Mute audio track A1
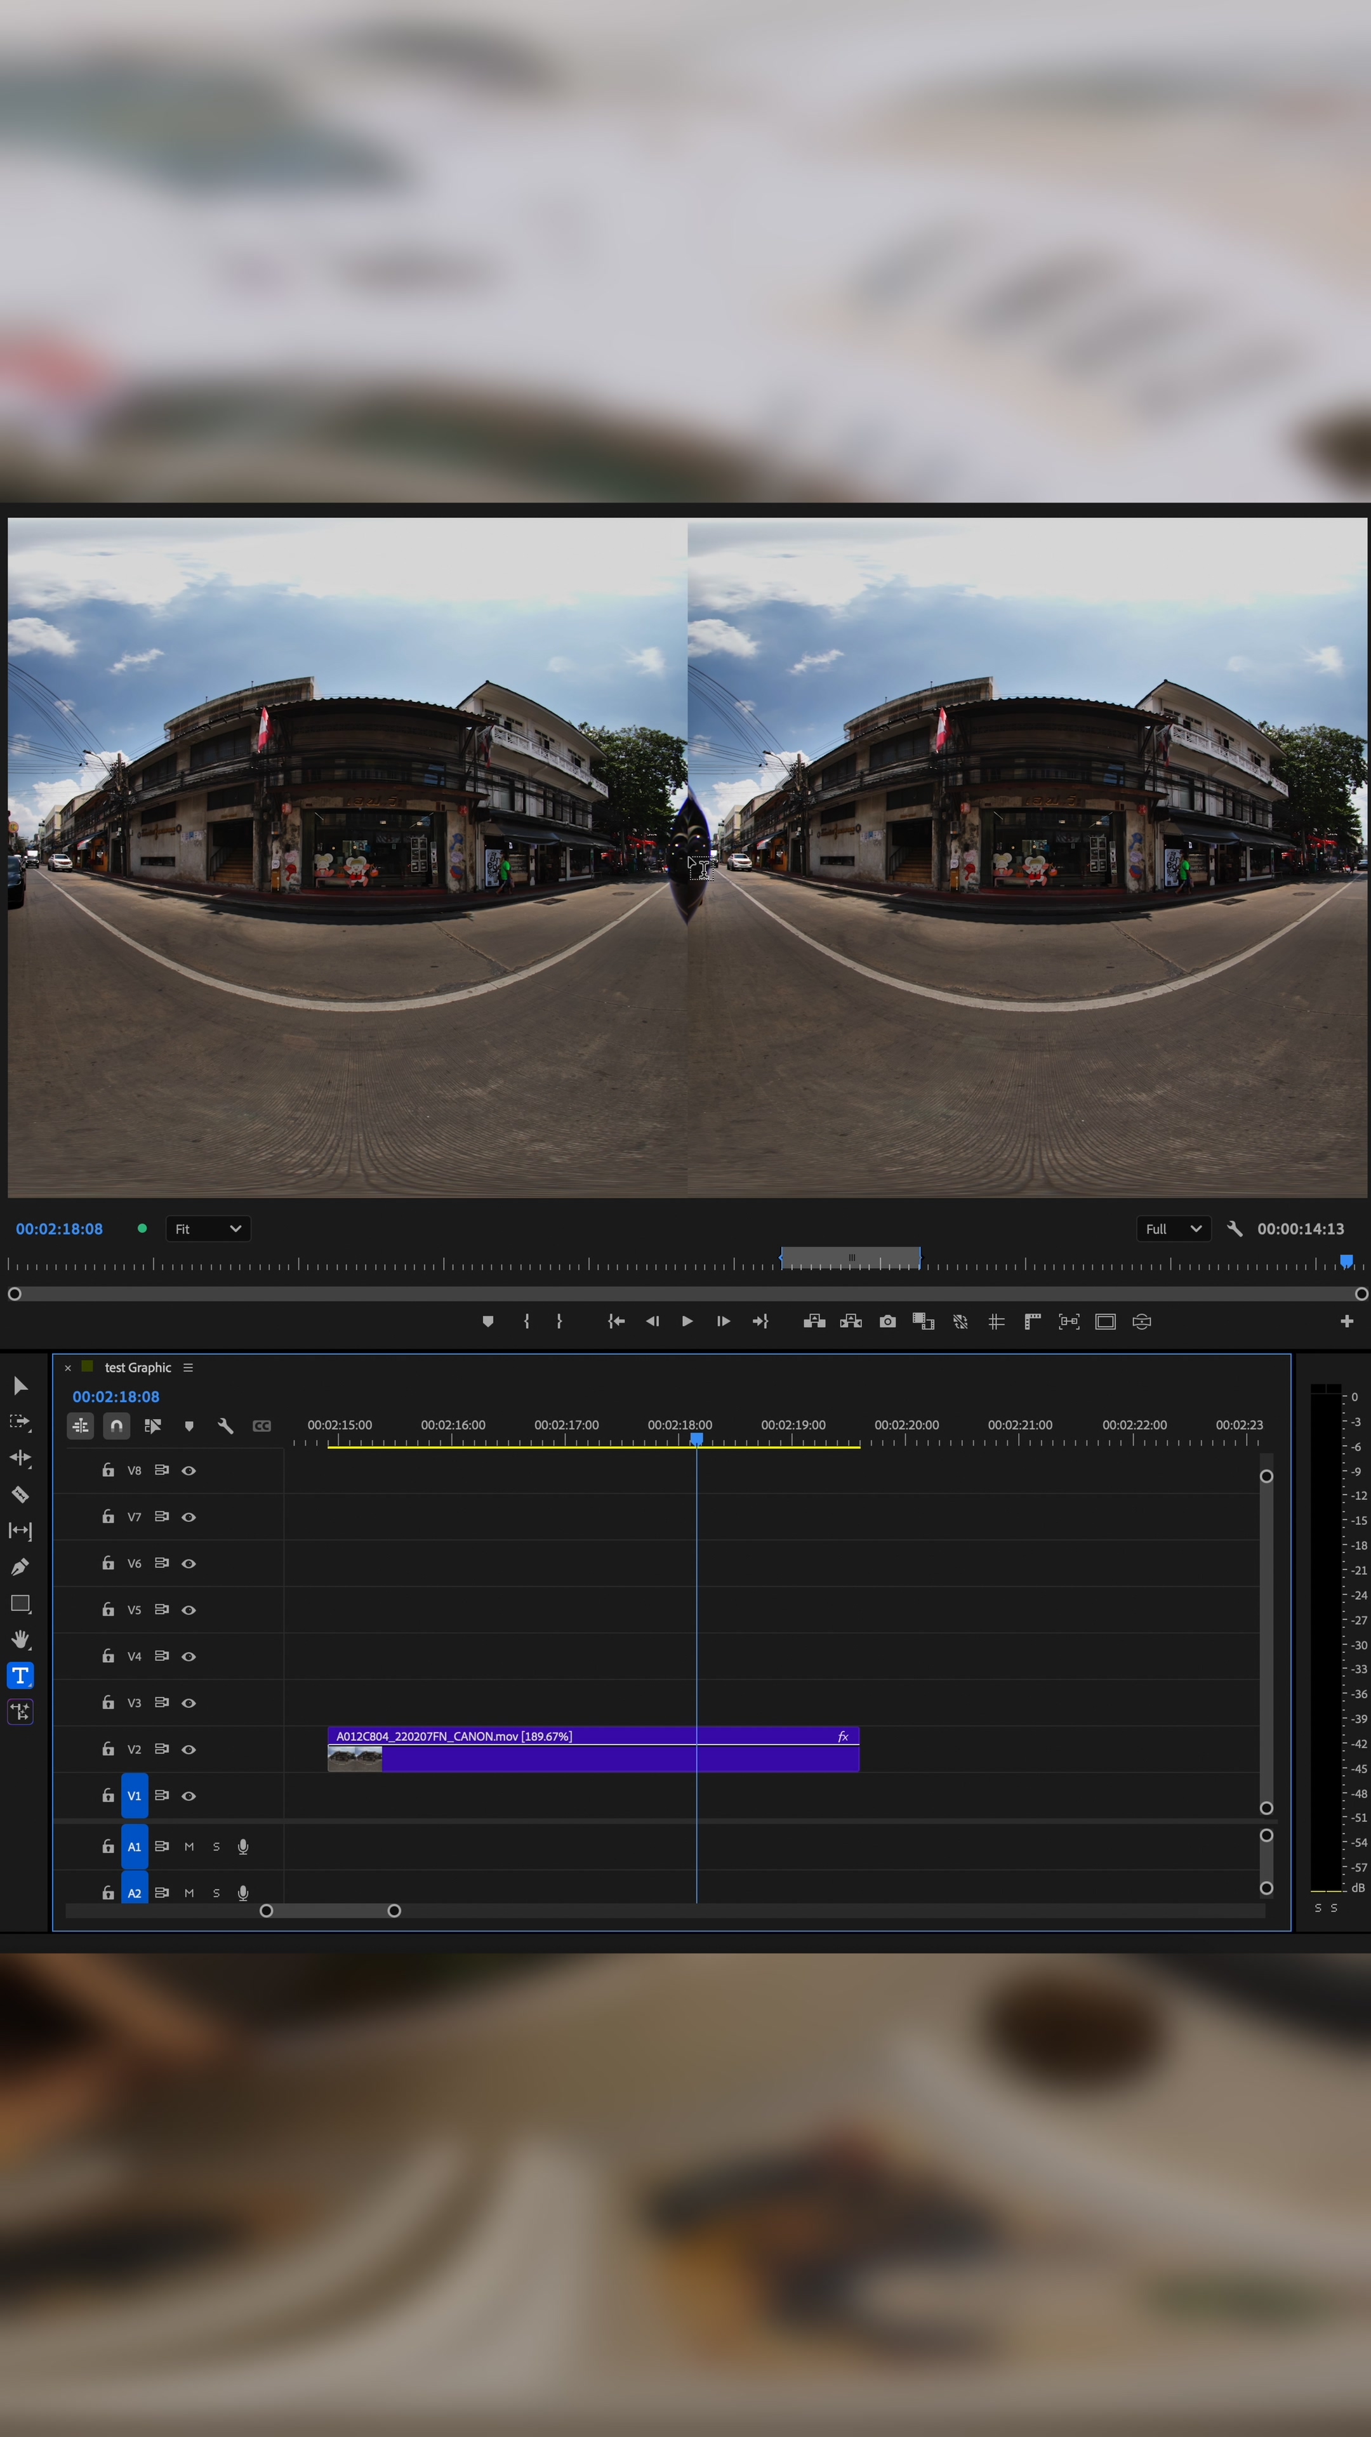 (189, 1847)
